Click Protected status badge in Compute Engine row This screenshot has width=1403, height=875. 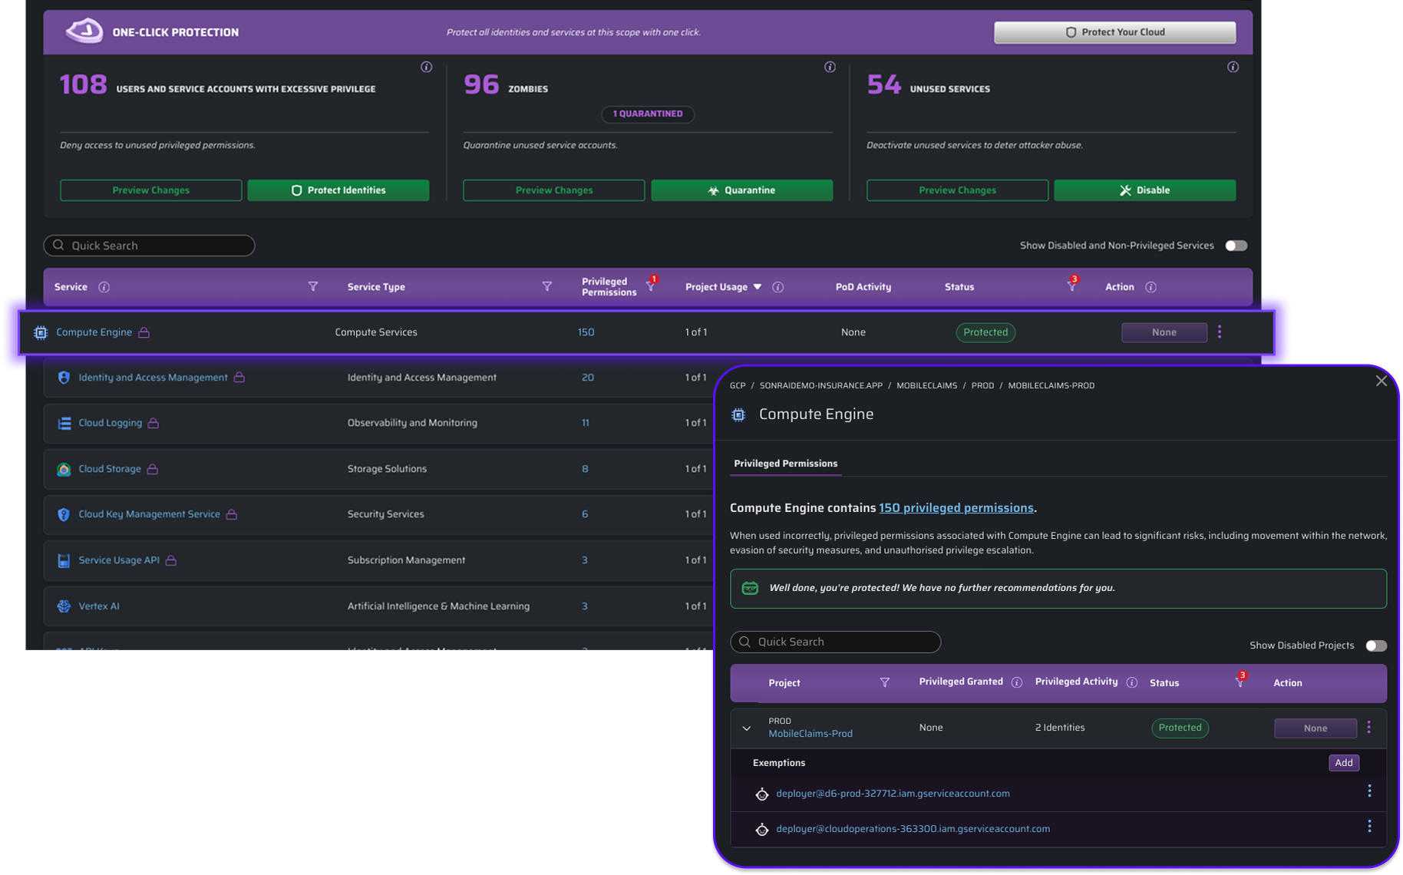click(x=985, y=332)
